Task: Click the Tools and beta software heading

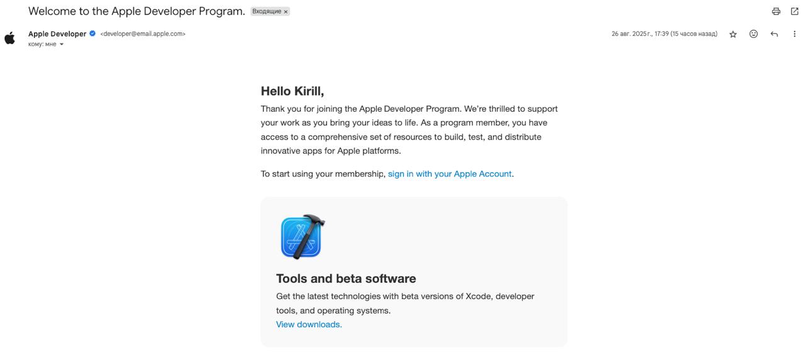Action: [x=346, y=278]
